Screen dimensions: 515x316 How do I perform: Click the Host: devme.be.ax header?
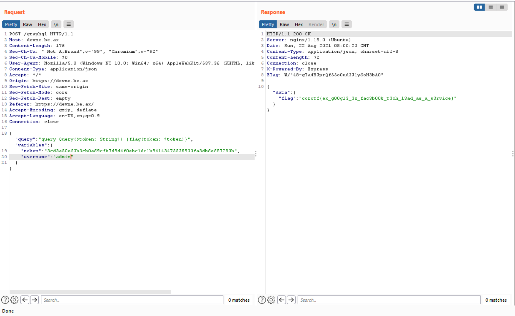click(34, 40)
